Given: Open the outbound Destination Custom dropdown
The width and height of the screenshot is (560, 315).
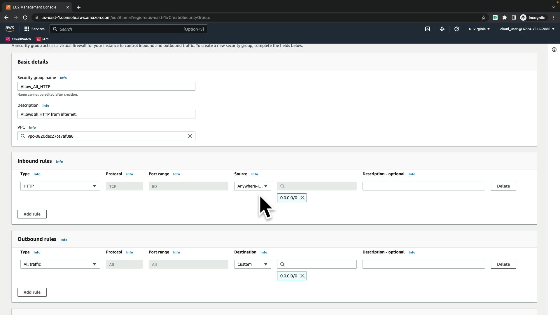Looking at the screenshot, I should point(253,264).
